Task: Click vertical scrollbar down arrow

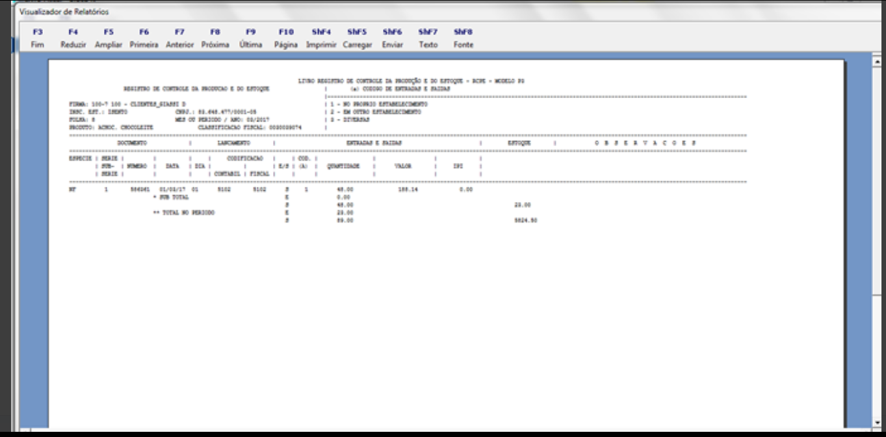Action: (x=877, y=423)
